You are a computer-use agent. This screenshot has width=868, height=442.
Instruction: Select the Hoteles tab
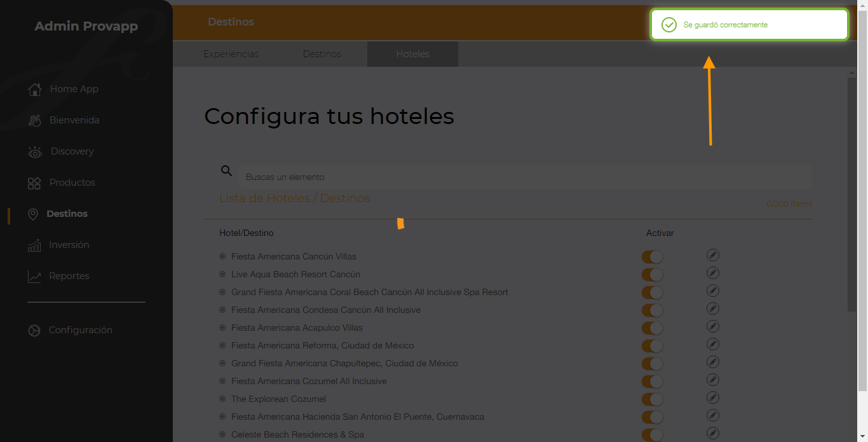pyautogui.click(x=413, y=54)
